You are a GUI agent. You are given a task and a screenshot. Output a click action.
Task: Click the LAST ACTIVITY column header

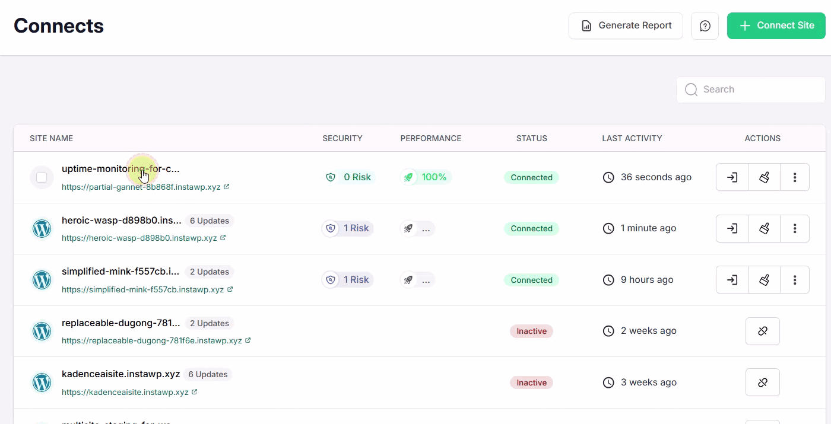pyautogui.click(x=632, y=138)
